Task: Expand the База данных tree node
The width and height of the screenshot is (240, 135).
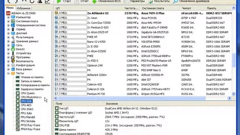Action: click(8, 69)
